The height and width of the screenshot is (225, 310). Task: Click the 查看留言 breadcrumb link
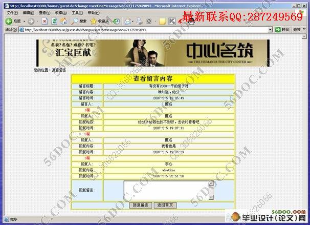pyautogui.click(x=59, y=70)
